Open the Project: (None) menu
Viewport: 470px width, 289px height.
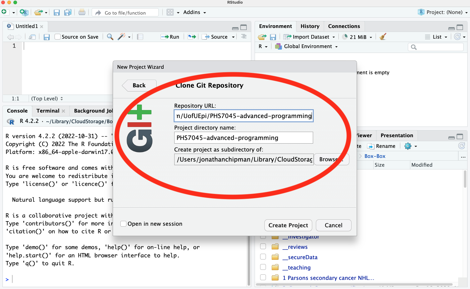coord(443,12)
